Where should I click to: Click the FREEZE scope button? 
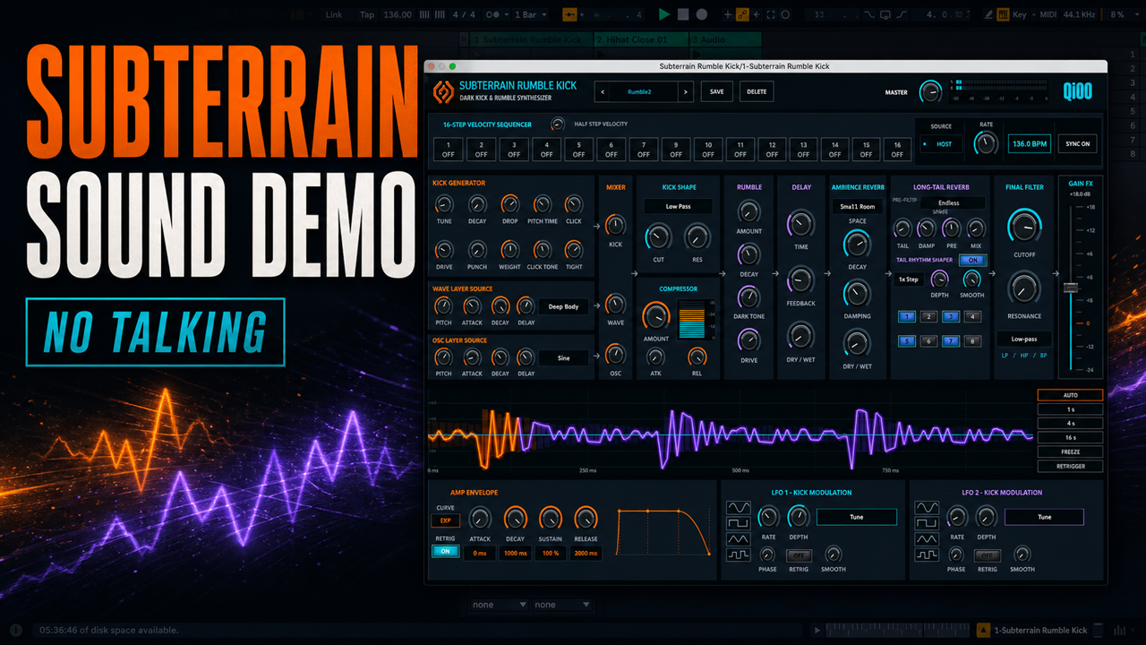(x=1071, y=452)
